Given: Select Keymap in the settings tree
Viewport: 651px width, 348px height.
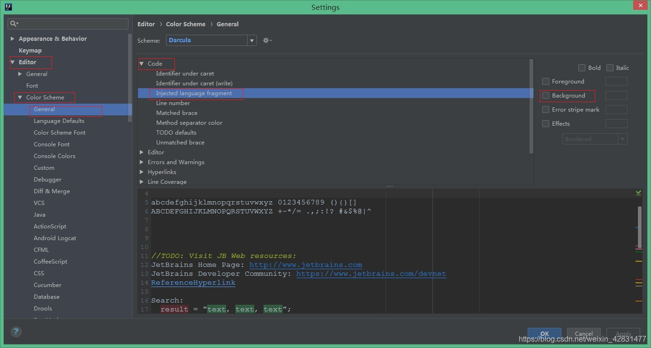Looking at the screenshot, I should point(30,50).
